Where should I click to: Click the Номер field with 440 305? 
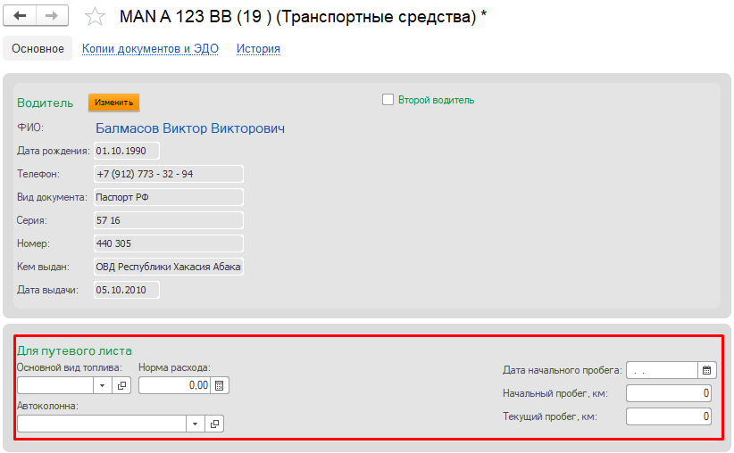click(x=169, y=243)
